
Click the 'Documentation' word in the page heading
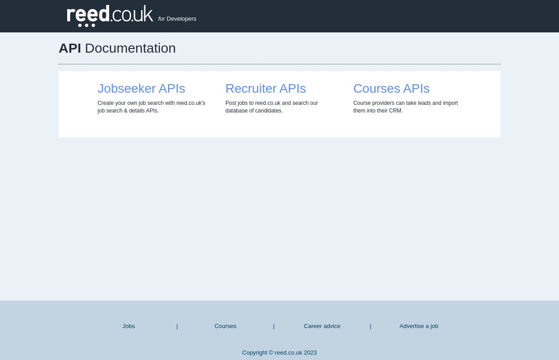point(130,48)
